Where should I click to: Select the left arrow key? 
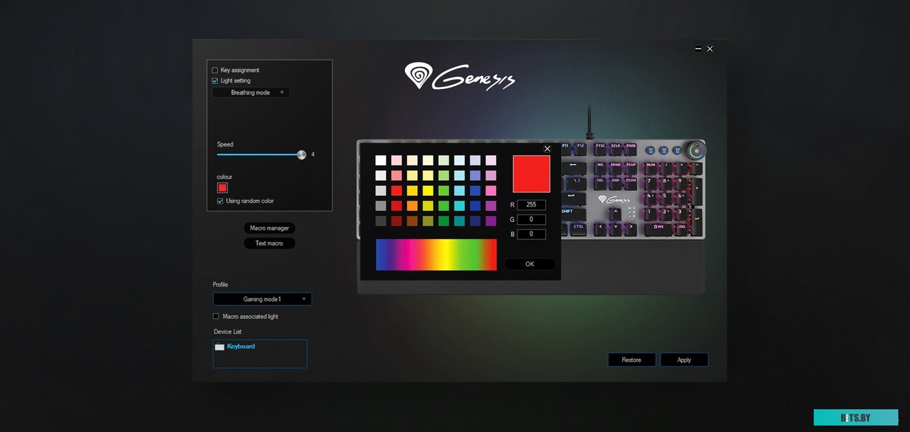pyautogui.click(x=600, y=228)
